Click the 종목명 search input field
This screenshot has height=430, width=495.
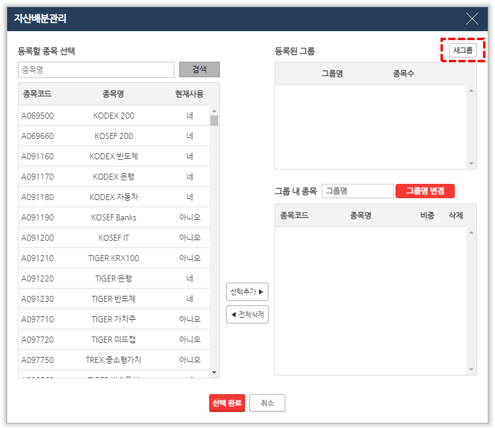coord(96,69)
